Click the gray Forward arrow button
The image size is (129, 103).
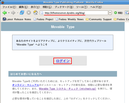click(13, 13)
